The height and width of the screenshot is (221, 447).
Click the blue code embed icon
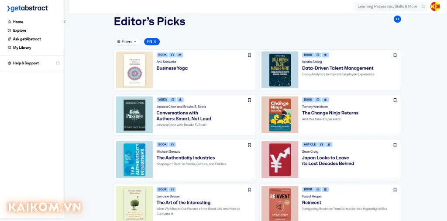coord(397,19)
